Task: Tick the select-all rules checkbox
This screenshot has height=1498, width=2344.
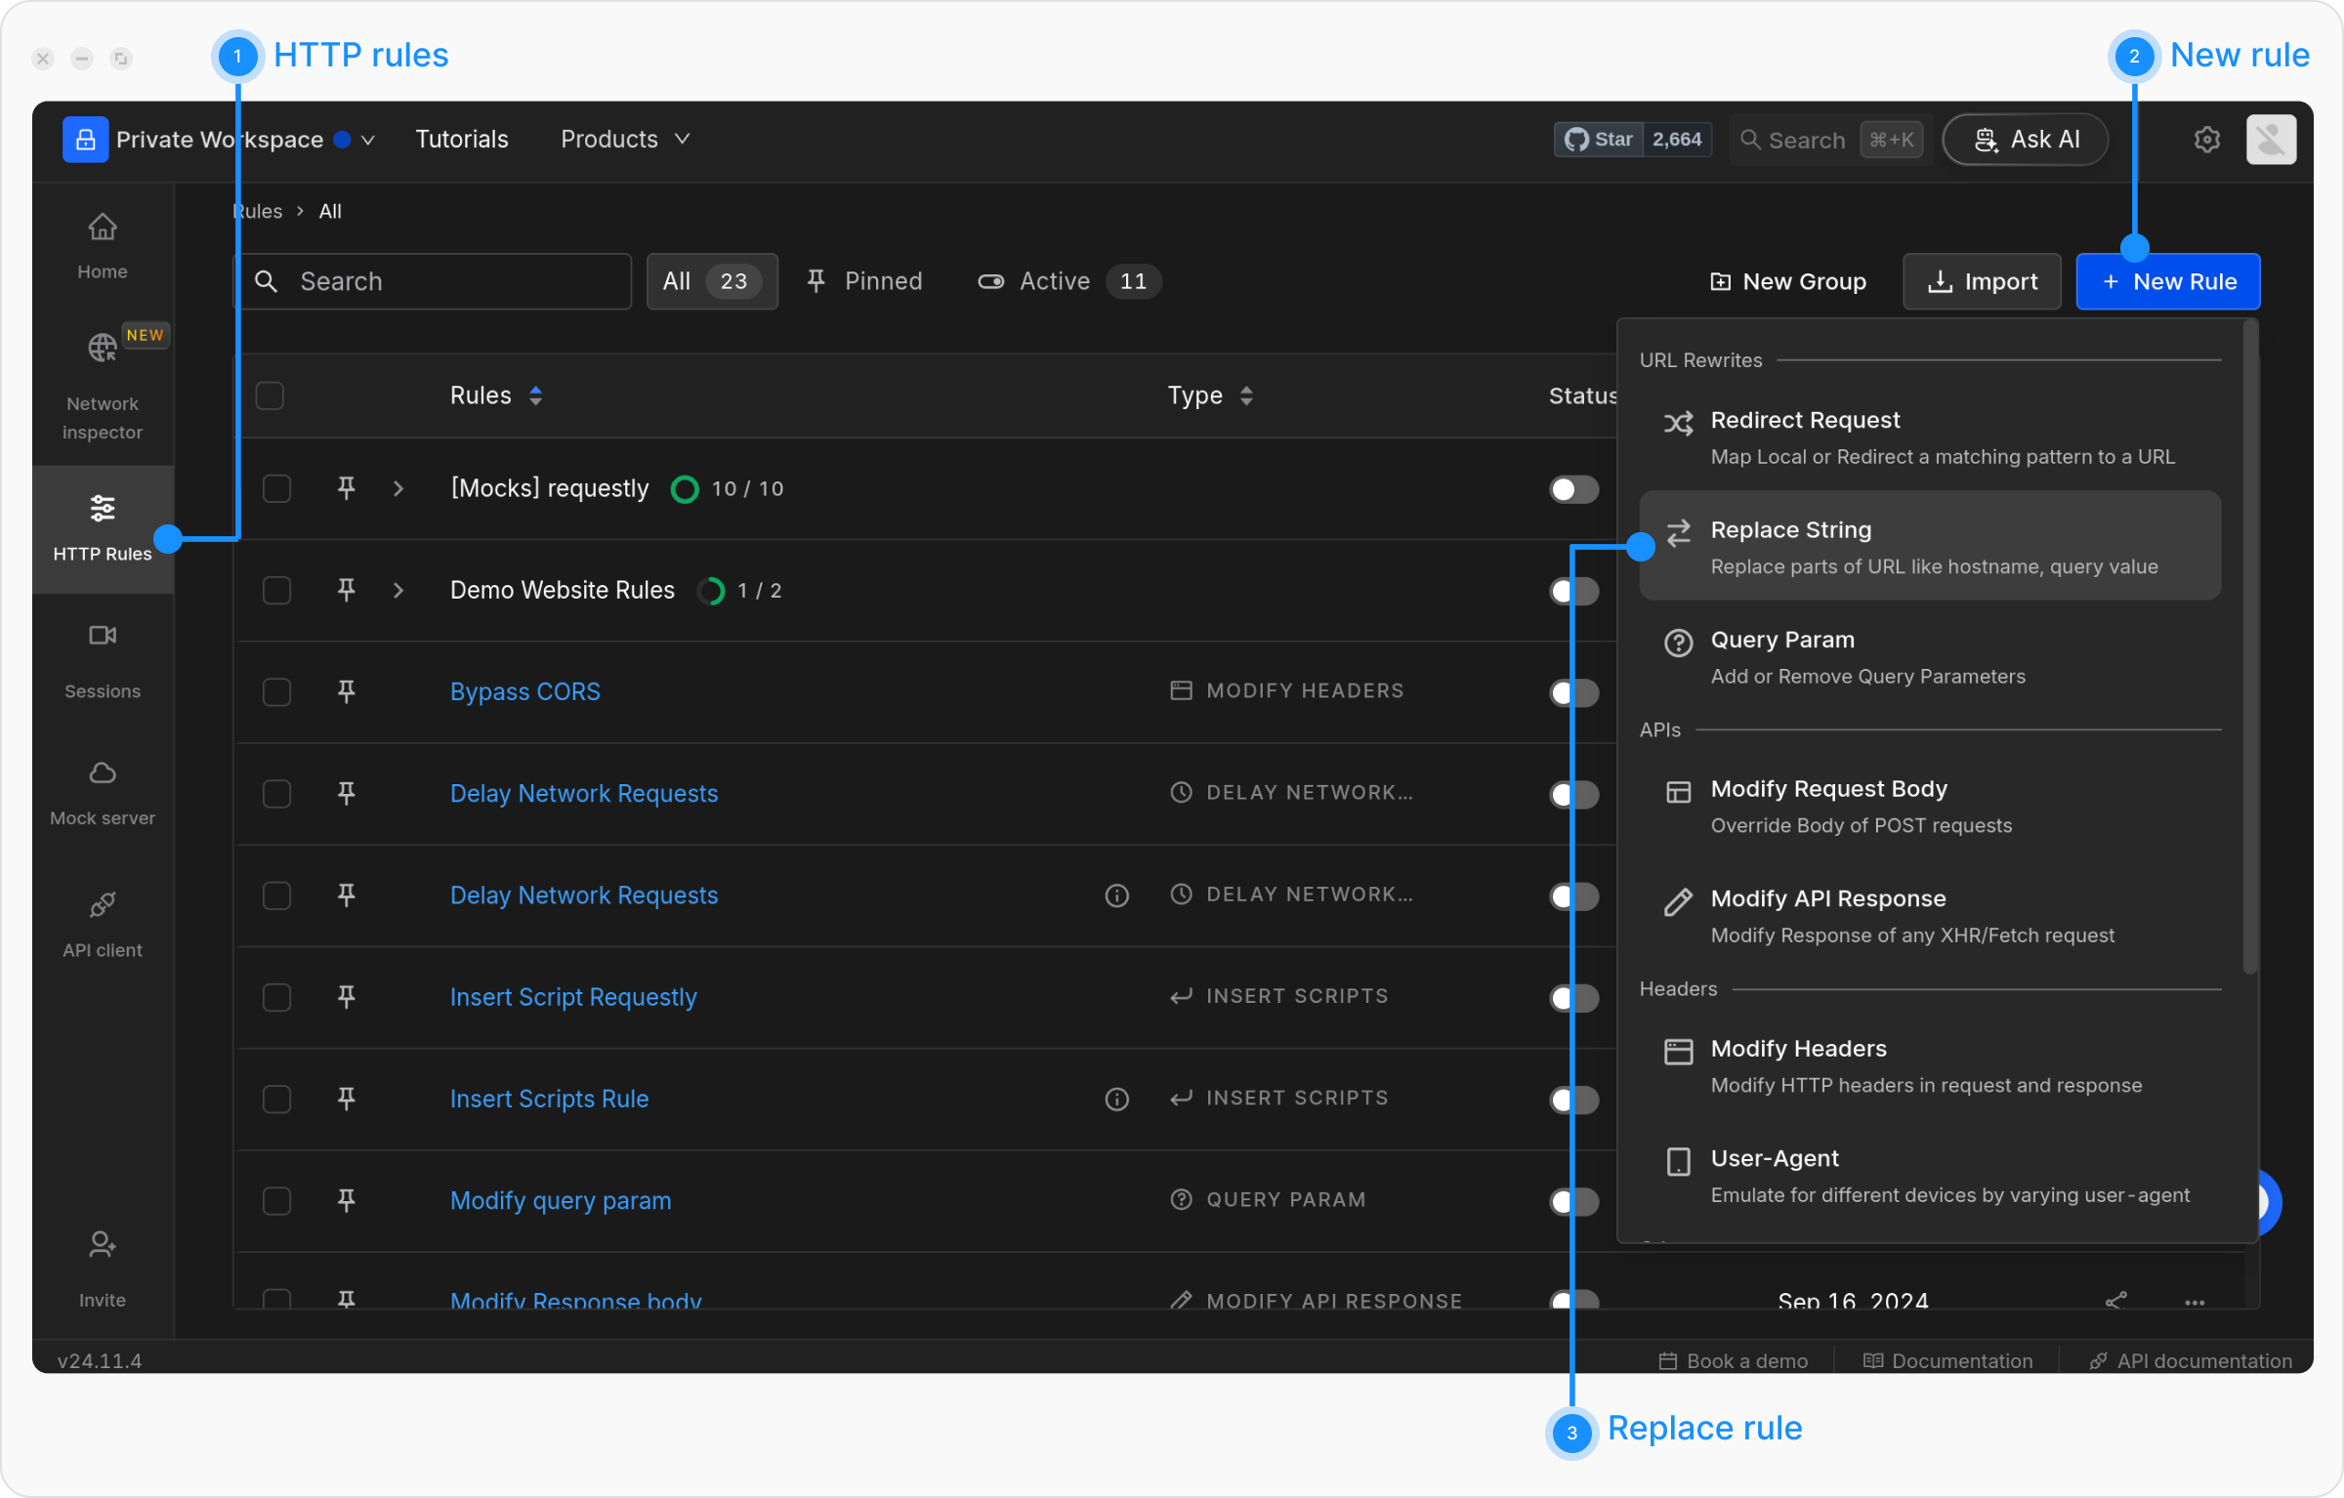Action: pos(270,395)
